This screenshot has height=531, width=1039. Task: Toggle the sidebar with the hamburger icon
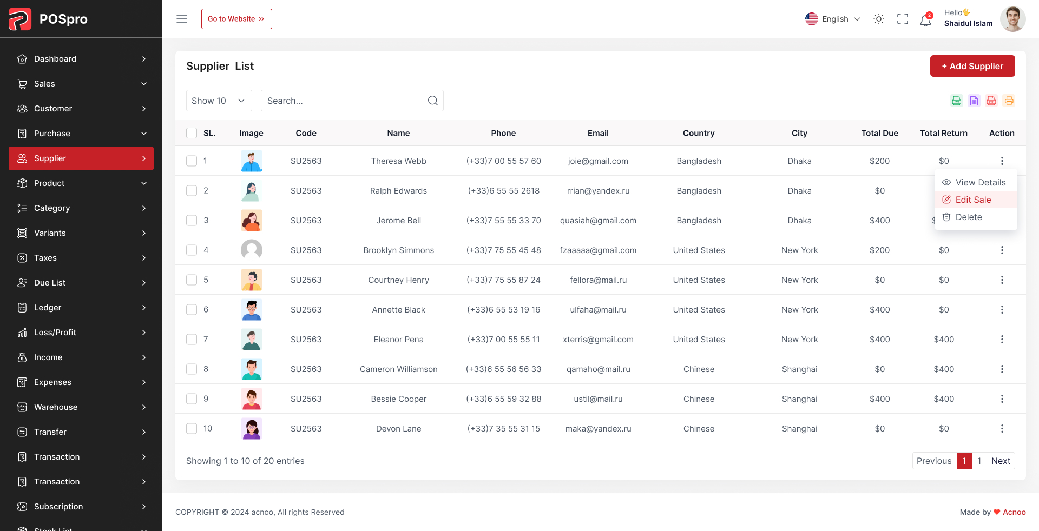pyautogui.click(x=182, y=19)
